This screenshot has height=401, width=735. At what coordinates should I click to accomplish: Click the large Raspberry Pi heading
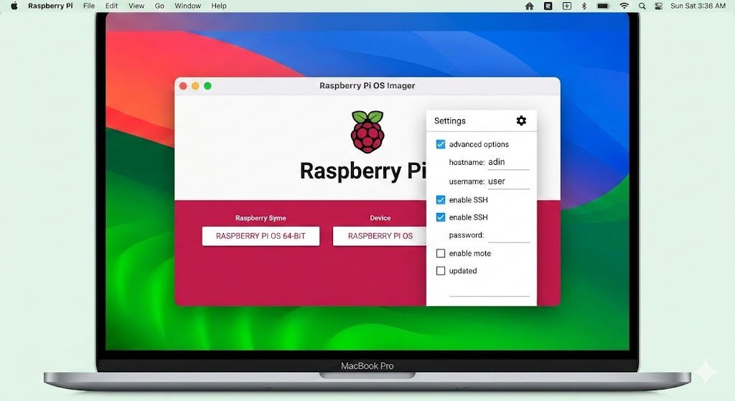pos(362,171)
